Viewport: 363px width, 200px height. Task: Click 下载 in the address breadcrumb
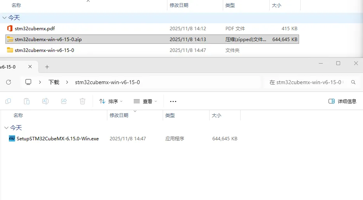54,82
